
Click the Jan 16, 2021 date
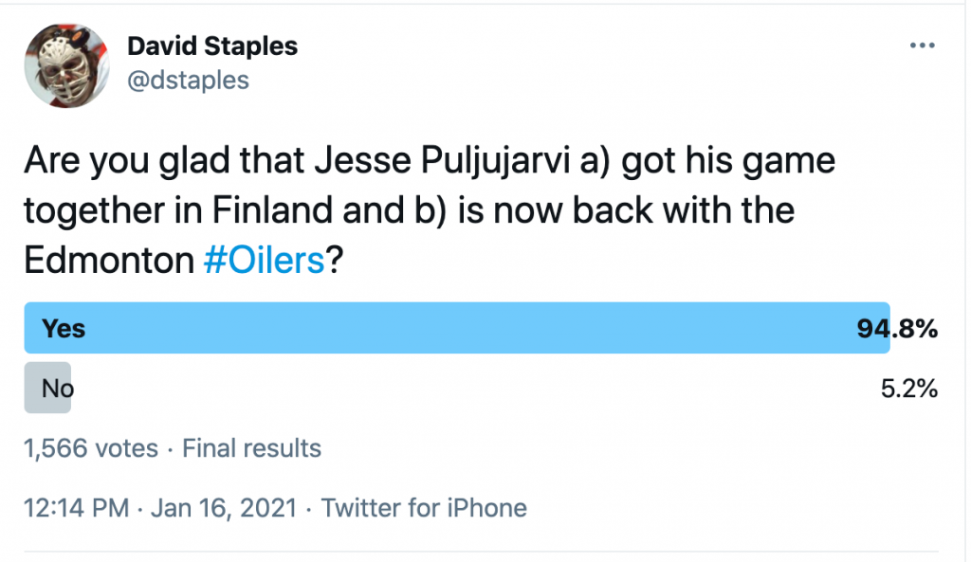tap(223, 508)
